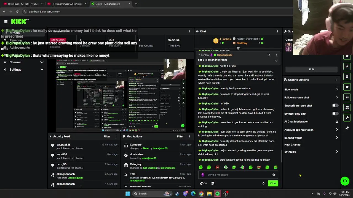
Task: Click the red-hat emote in the chat emote bar
Action: click(259, 167)
